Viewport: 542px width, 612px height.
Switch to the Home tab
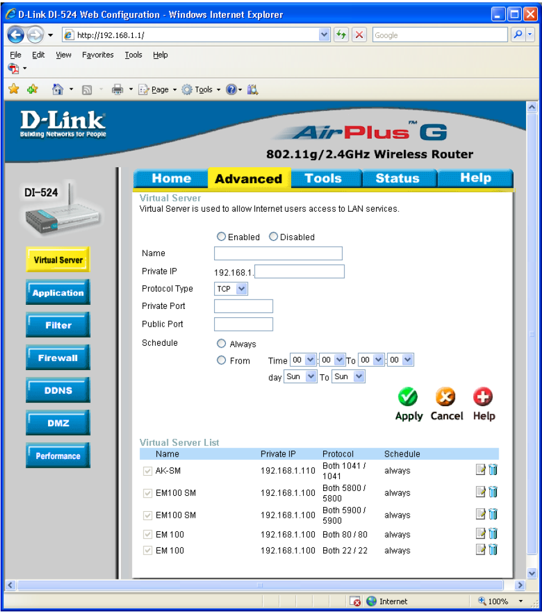pyautogui.click(x=171, y=179)
